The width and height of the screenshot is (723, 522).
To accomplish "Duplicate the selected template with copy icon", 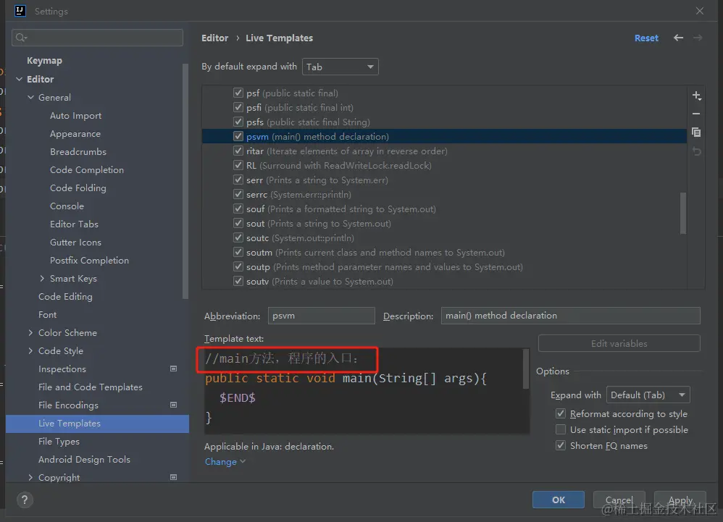I will tap(696, 132).
